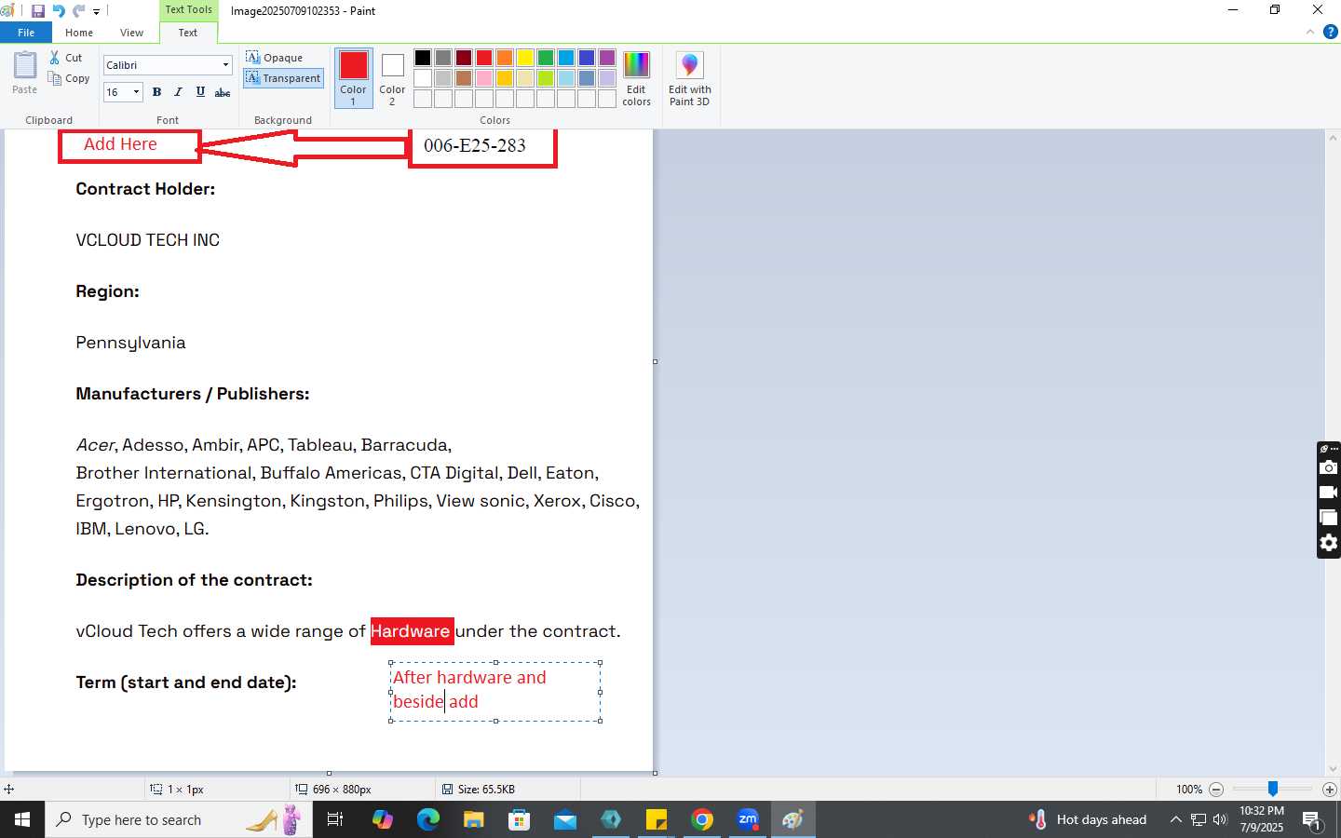Open Microsoft Store from taskbar

coord(520,819)
